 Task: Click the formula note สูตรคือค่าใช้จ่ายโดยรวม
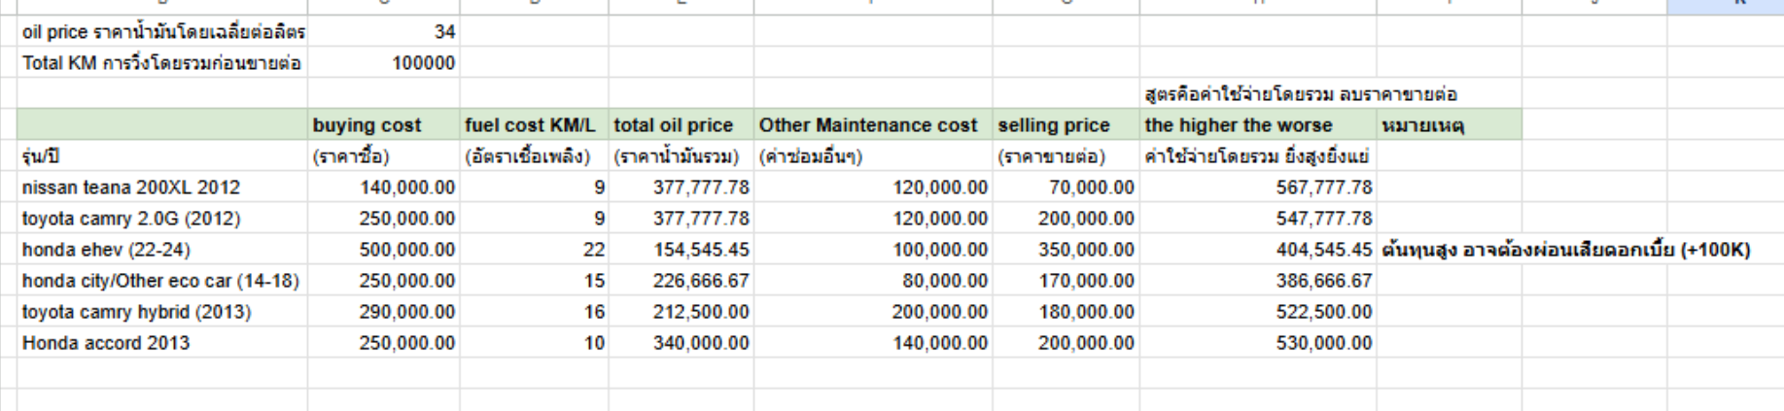[x=1301, y=94]
